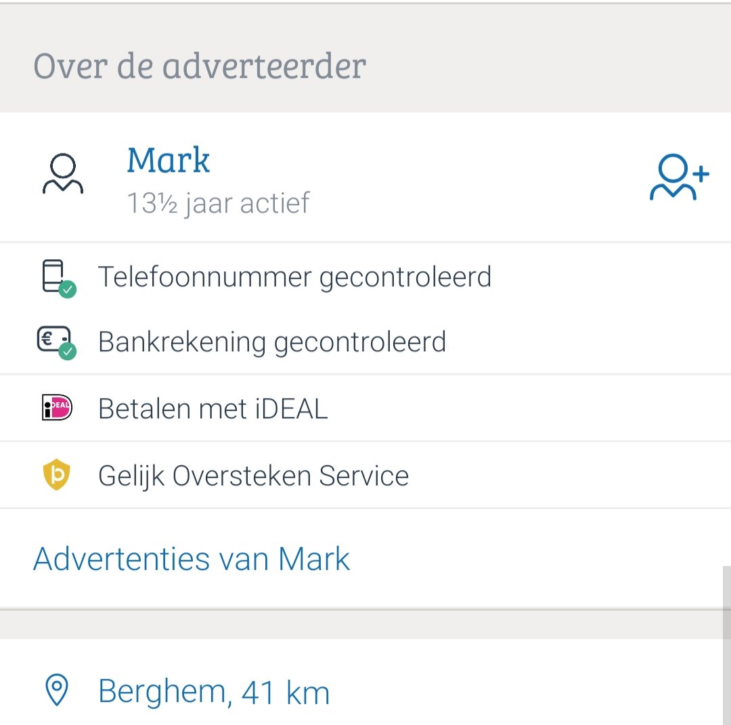Image resolution: width=731 pixels, height=725 pixels.
Task: Tap the 13½ jaar actief text
Action: click(219, 203)
